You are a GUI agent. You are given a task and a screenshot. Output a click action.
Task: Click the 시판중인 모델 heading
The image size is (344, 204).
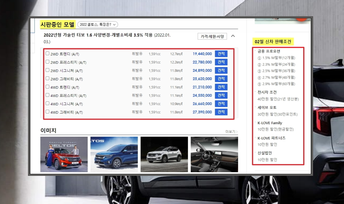tap(57, 24)
